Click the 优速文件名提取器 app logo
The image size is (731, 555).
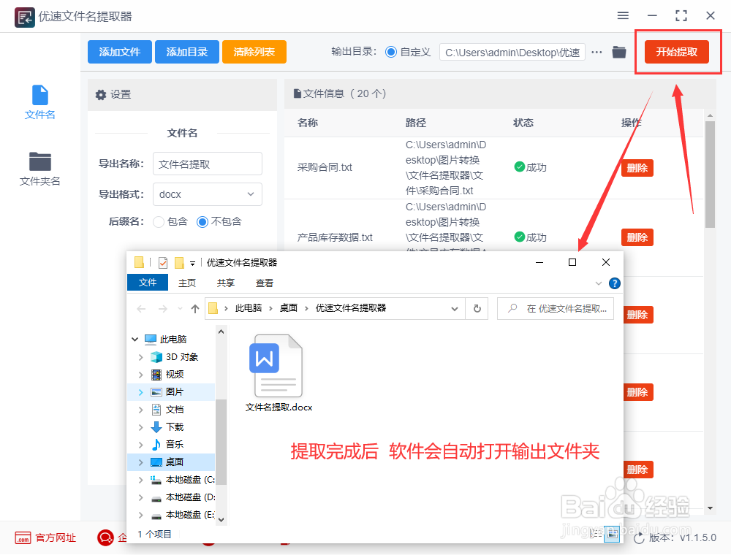pos(24,18)
